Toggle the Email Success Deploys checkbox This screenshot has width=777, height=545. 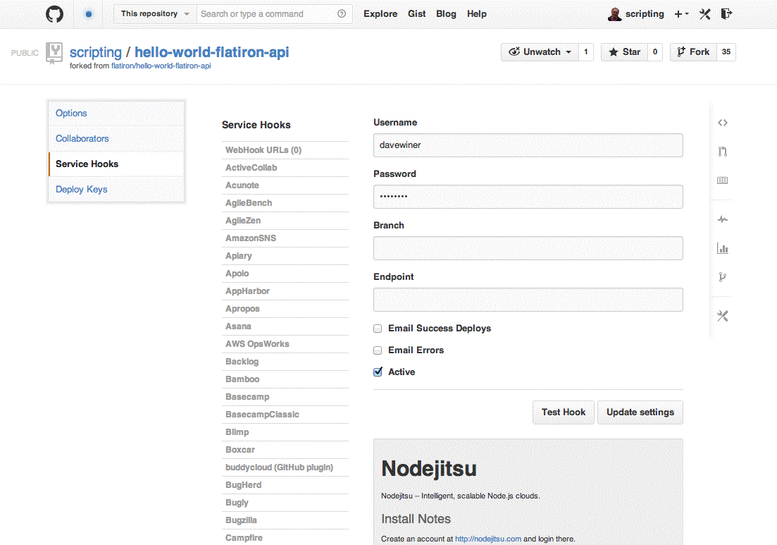[378, 329]
